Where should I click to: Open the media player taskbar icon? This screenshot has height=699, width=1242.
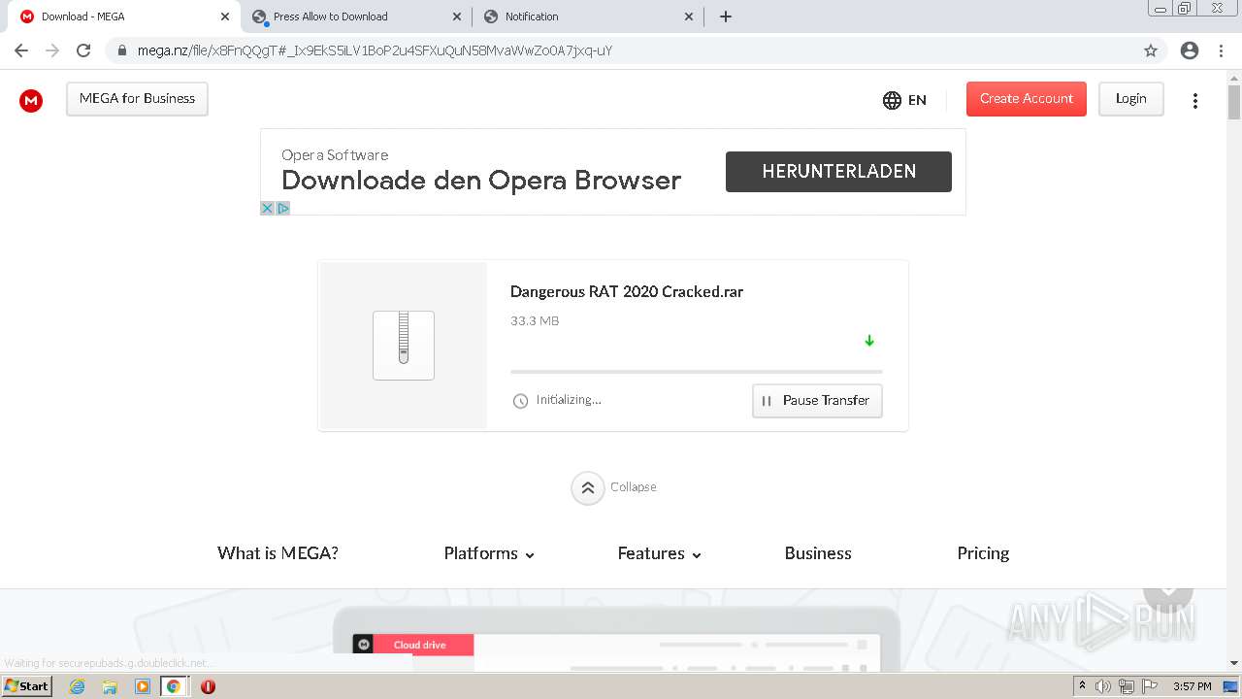coord(143,686)
